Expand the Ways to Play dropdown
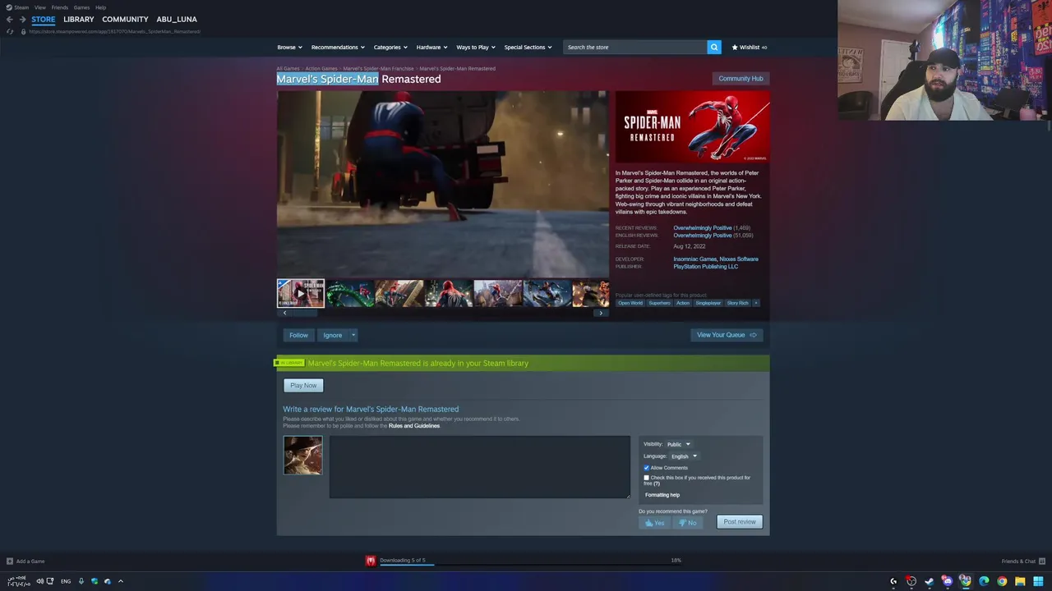 [x=476, y=47]
